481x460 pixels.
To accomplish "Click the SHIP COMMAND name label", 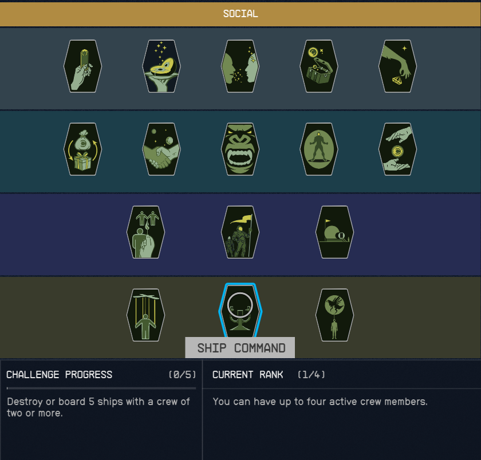I will pos(240,348).
